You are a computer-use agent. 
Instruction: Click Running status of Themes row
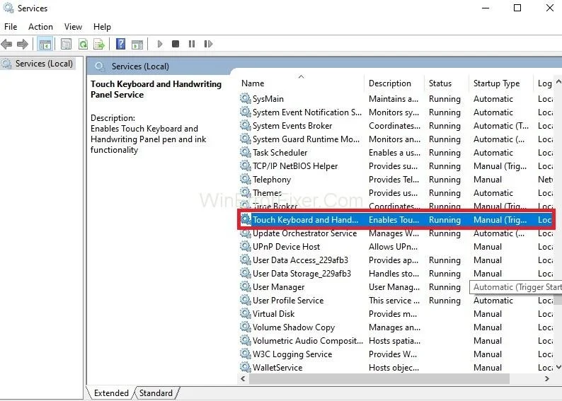[x=445, y=193]
